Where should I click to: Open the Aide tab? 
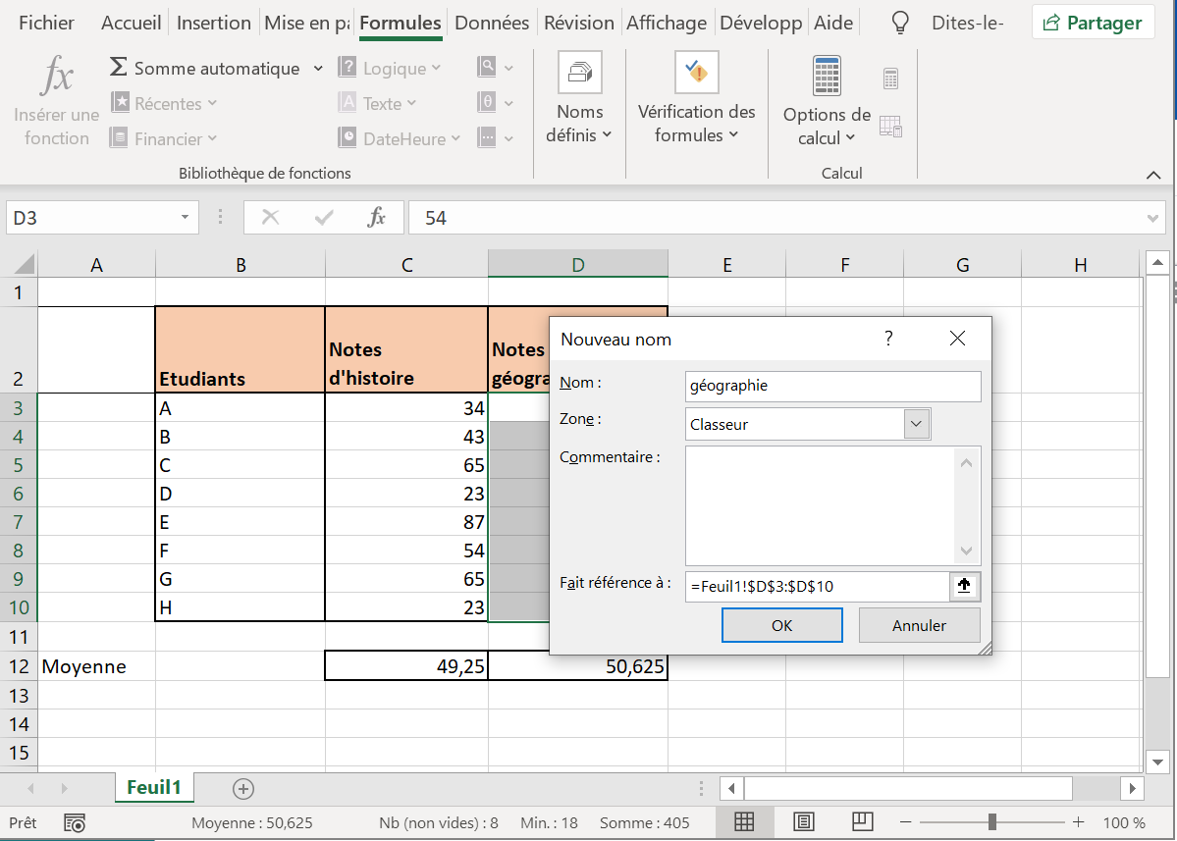click(833, 24)
